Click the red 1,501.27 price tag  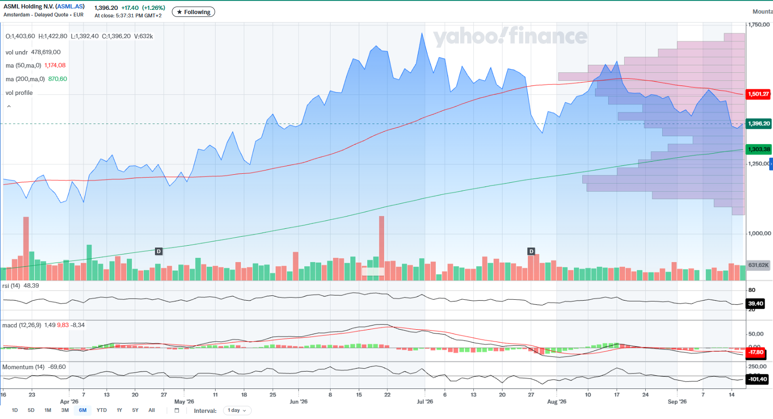click(x=758, y=94)
